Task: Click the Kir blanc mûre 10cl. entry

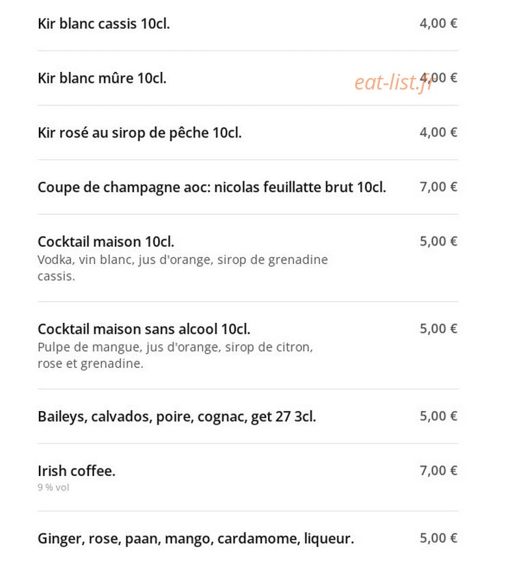Action: (x=103, y=78)
